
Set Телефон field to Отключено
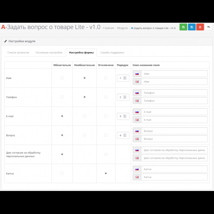(x=106, y=97)
